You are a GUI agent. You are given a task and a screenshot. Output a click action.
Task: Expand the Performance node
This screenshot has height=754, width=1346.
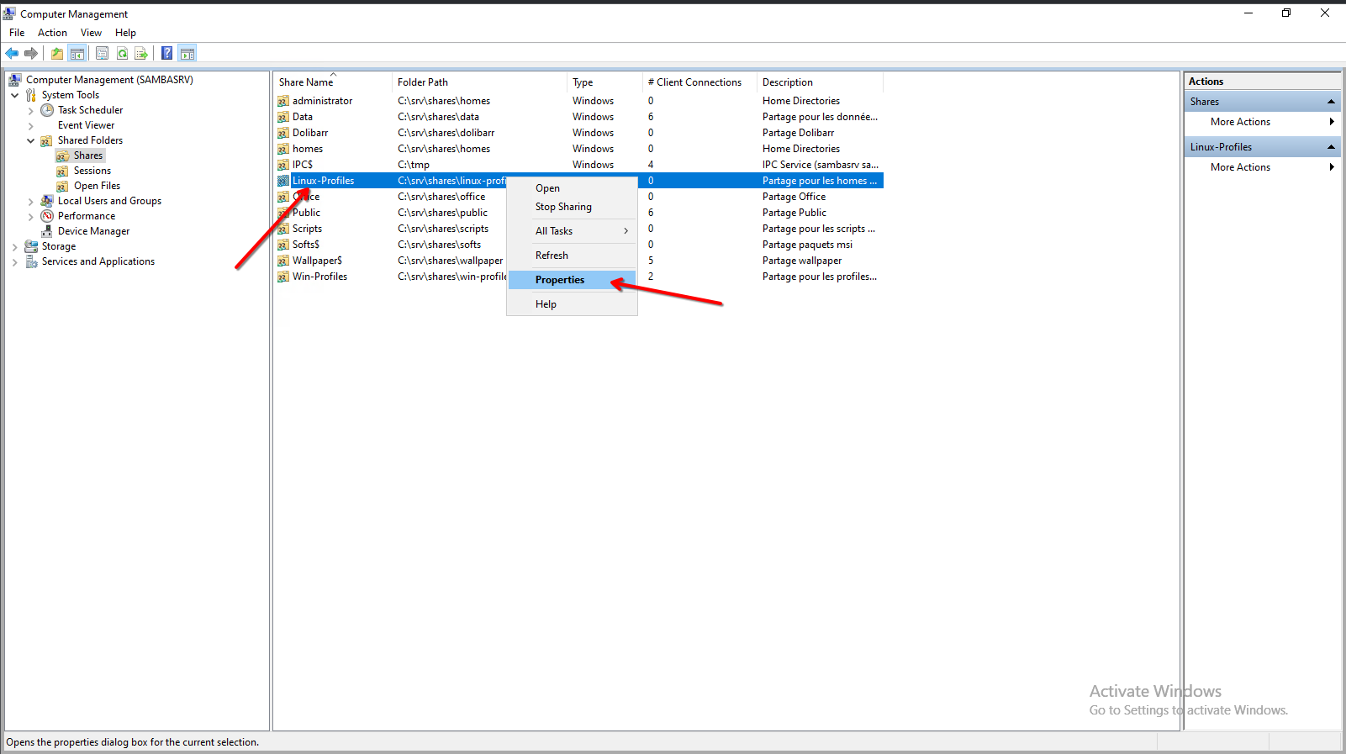30,216
